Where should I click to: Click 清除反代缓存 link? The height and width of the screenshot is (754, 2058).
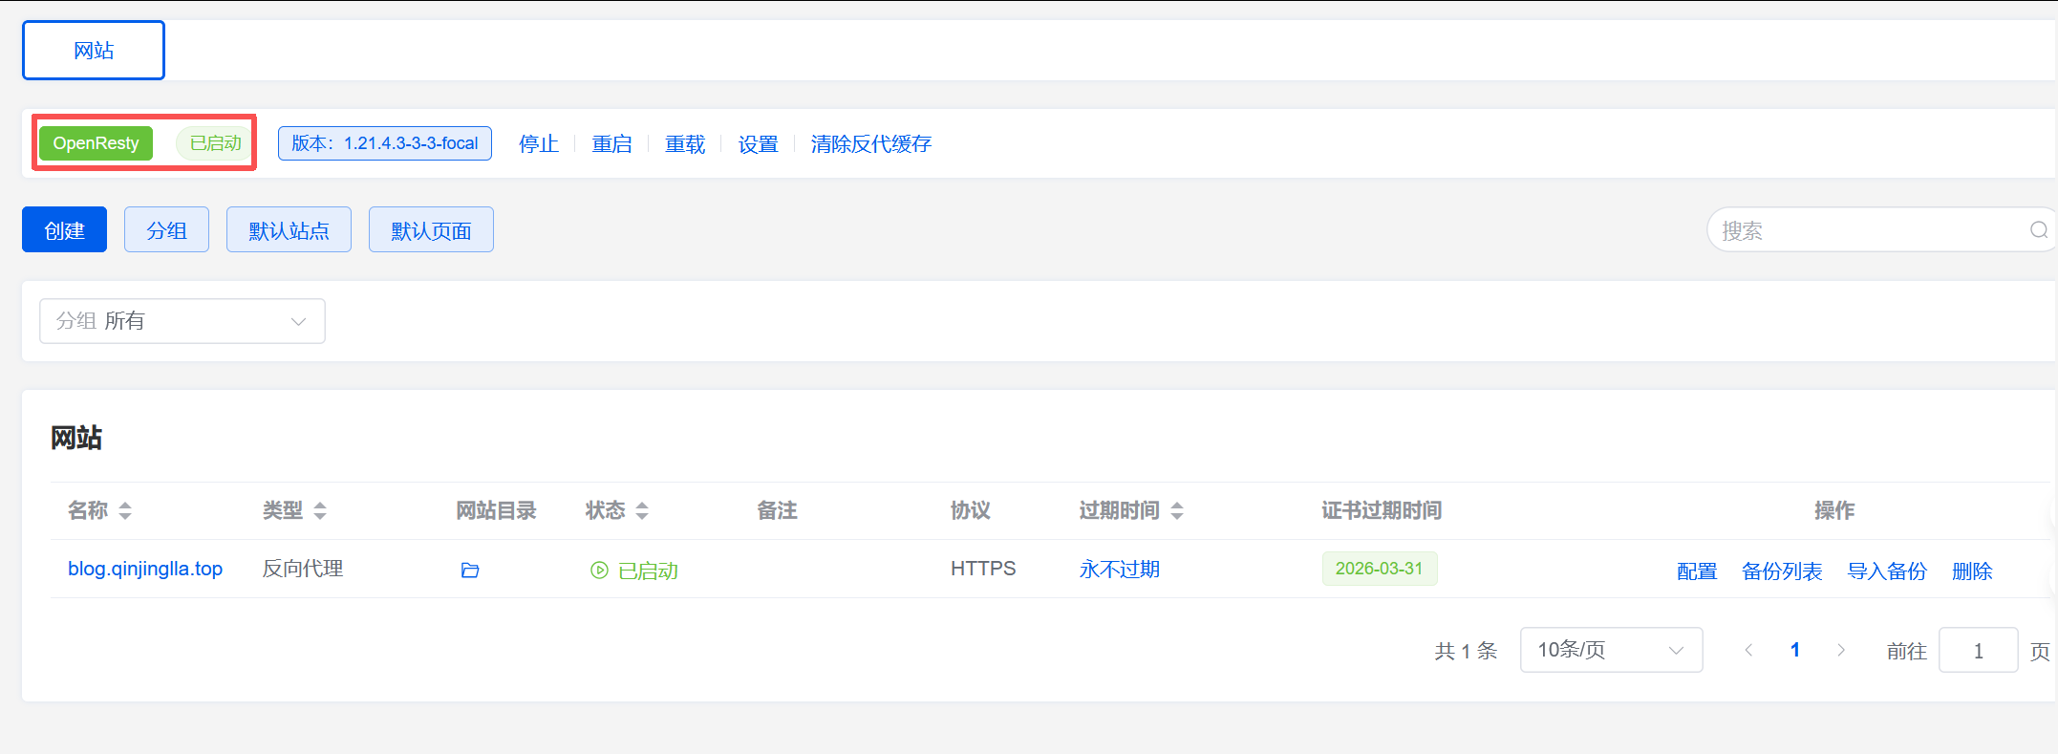(x=870, y=144)
